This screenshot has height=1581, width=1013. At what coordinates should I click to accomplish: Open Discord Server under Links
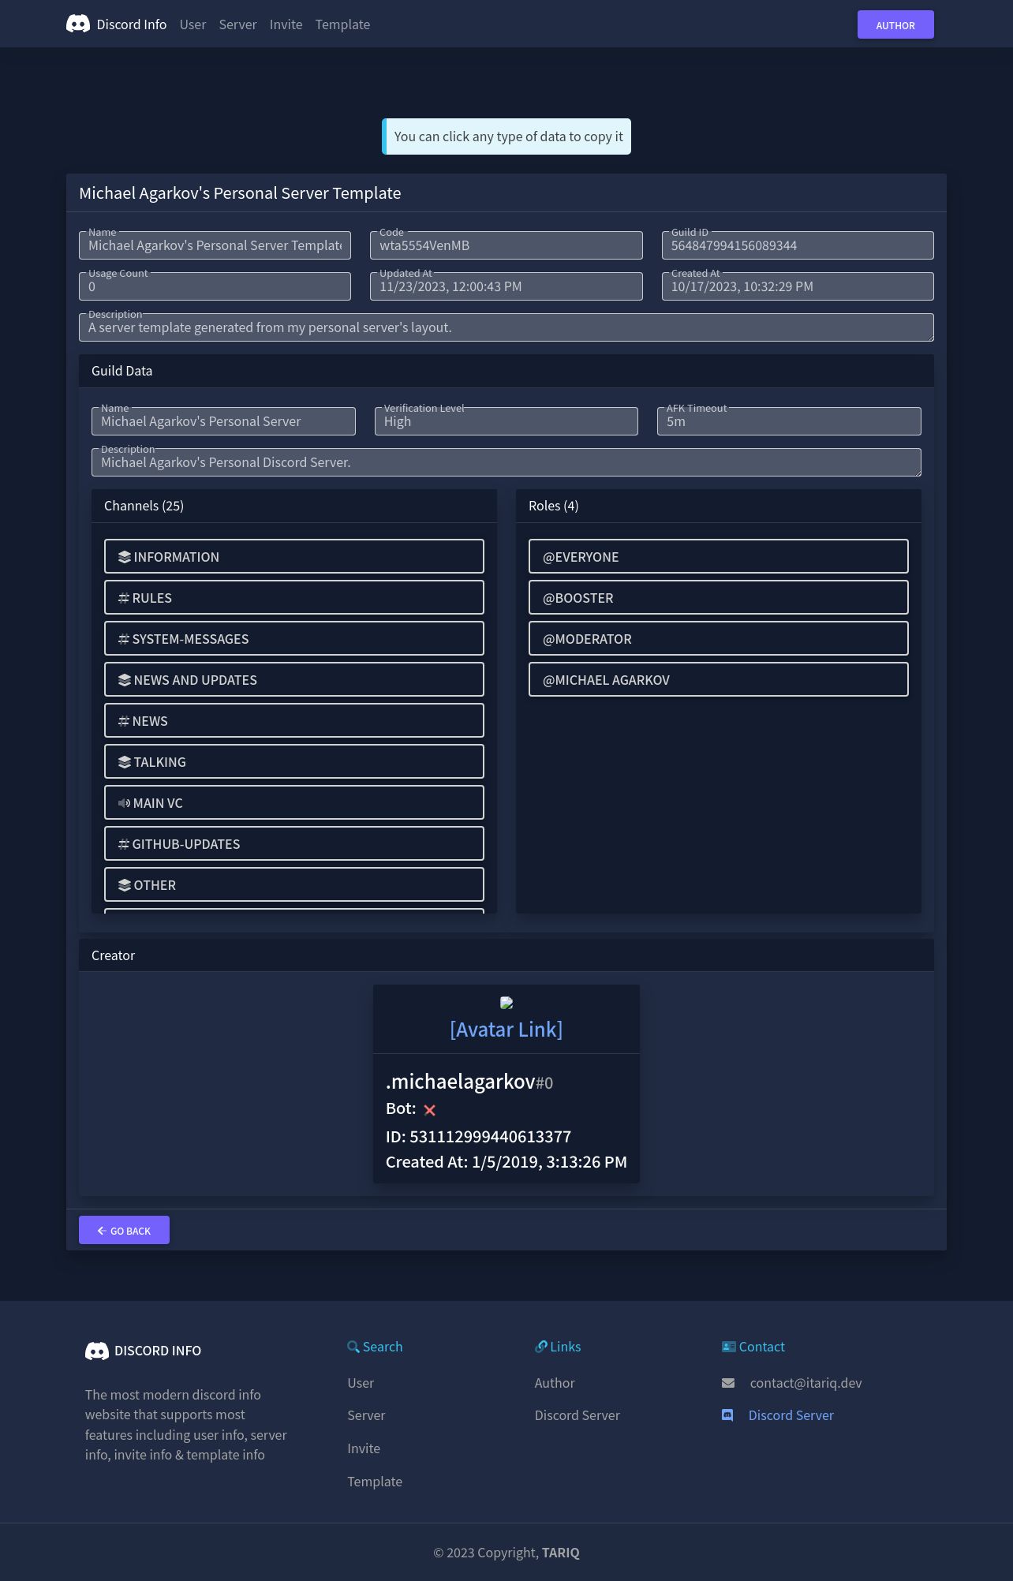[x=578, y=1415]
